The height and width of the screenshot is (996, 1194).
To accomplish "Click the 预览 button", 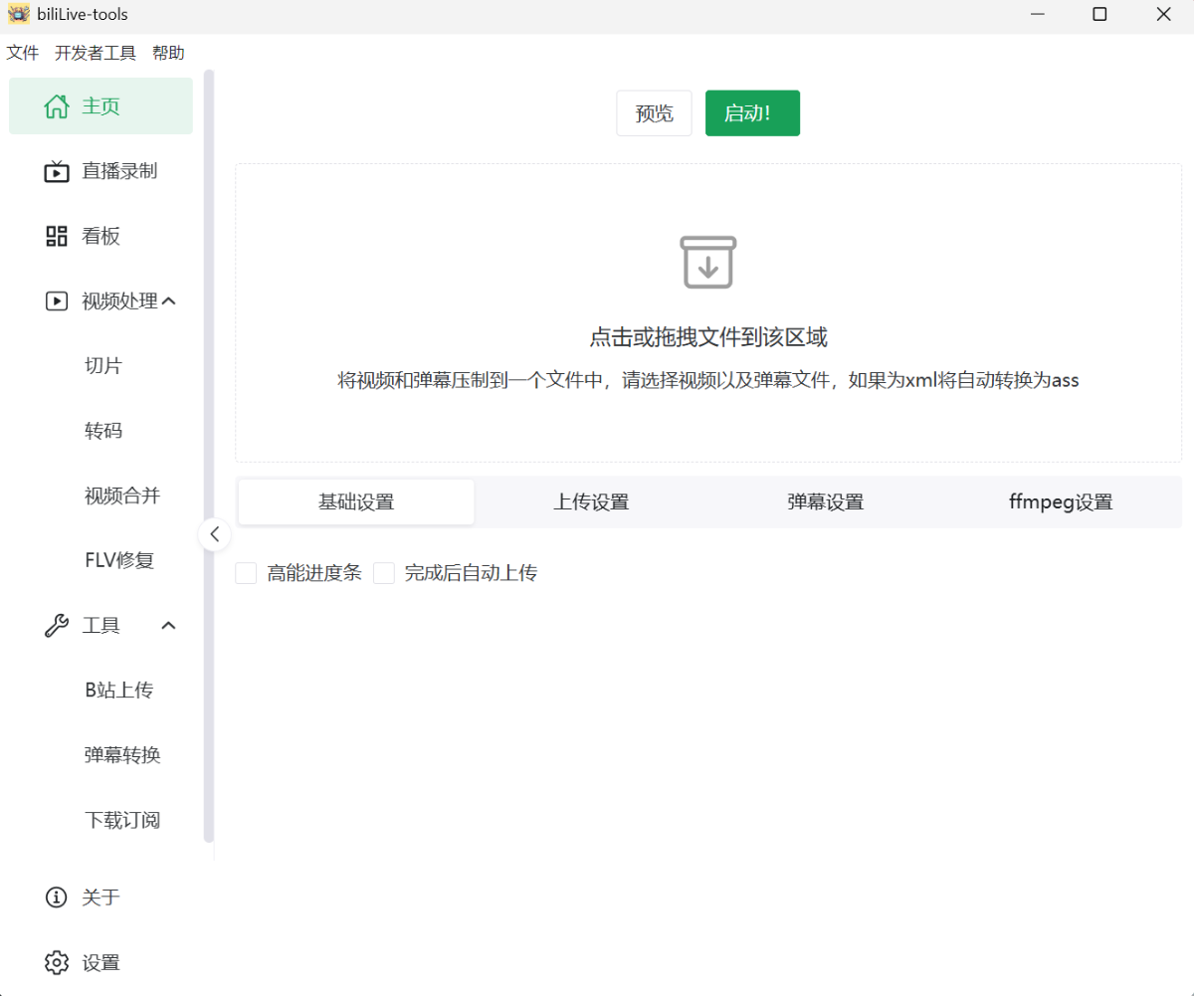I will tap(654, 113).
